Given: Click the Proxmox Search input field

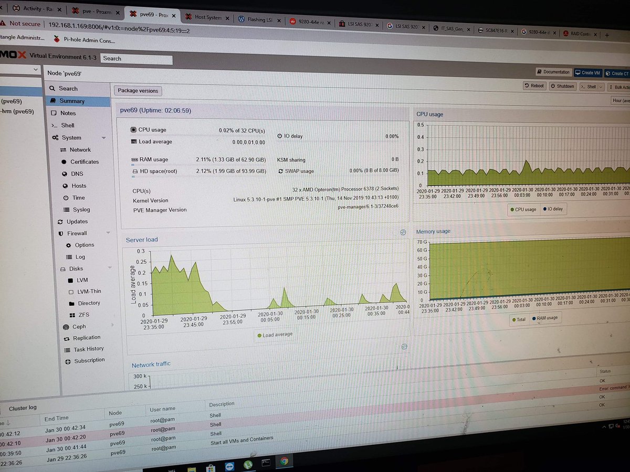Looking at the screenshot, I should click(136, 59).
